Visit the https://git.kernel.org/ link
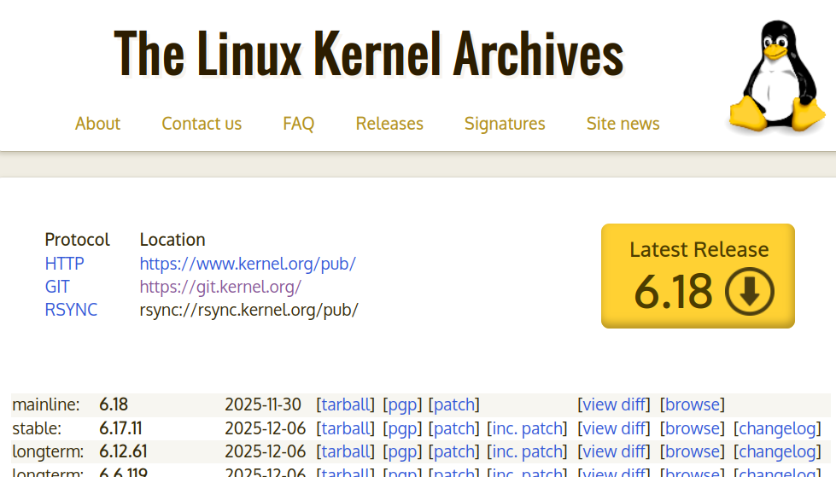The height and width of the screenshot is (477, 836). coord(220,287)
